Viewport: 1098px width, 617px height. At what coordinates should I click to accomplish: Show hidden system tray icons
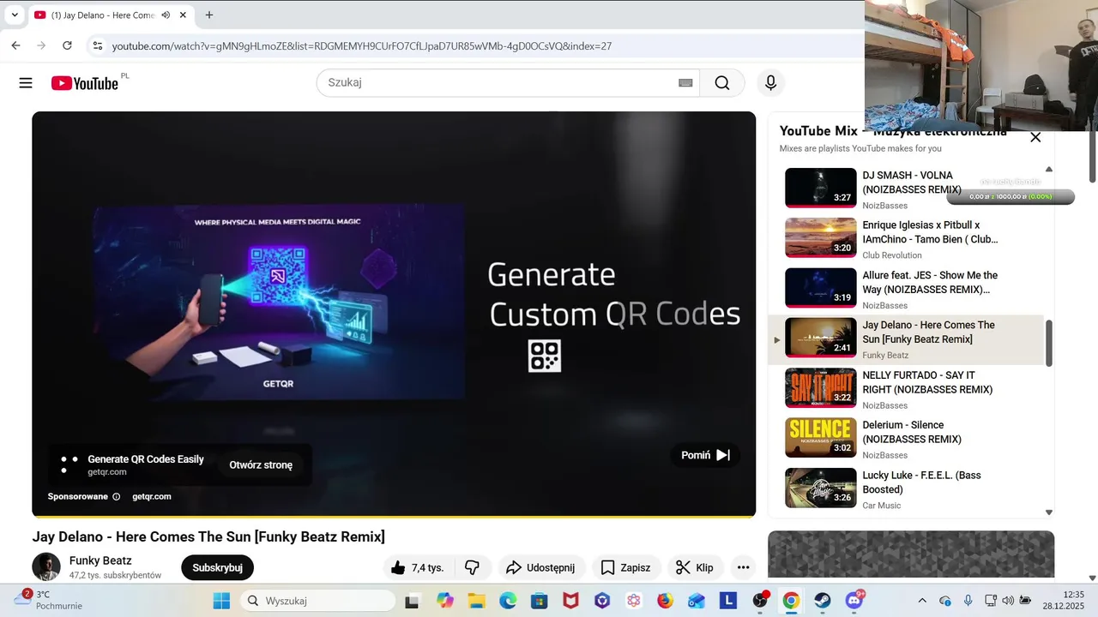(x=922, y=601)
